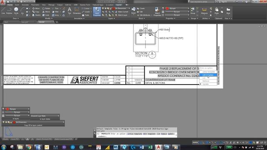Image resolution: width=267 pixels, height=150 pixels.
Task: Open the AutoCAD application menu
Action: click(x=3, y=2)
